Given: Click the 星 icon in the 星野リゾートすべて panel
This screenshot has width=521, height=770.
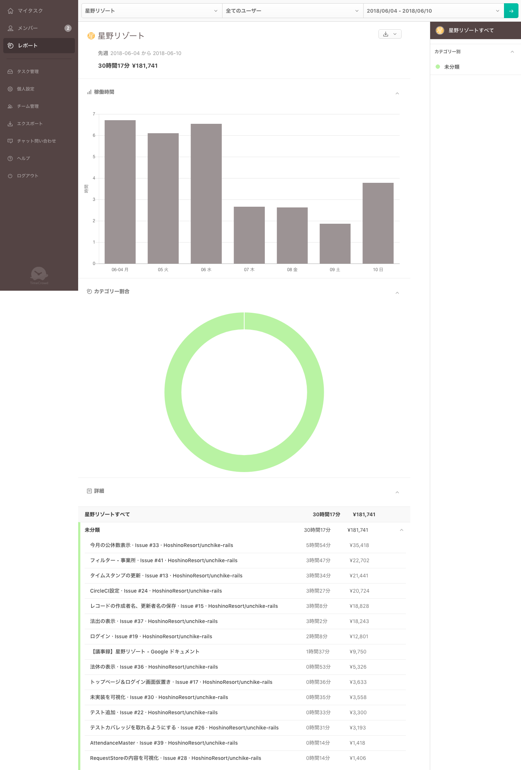Looking at the screenshot, I should pos(440,30).
